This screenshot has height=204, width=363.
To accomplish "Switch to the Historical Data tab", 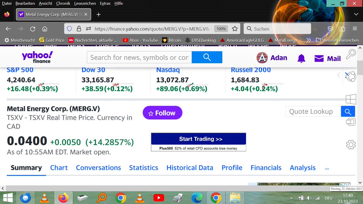I will (190, 168).
